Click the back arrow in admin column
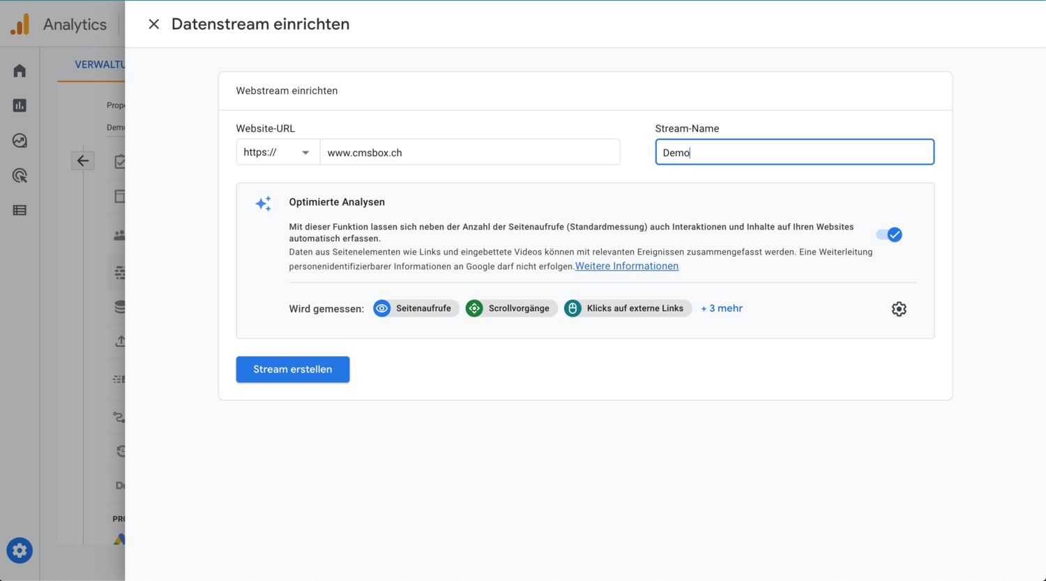 pos(83,161)
